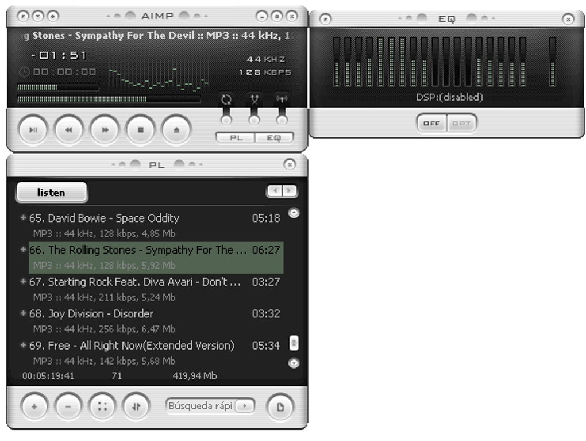Click the 128 KBPS bitrate readout
This screenshot has height=441, width=586.
coord(265,72)
